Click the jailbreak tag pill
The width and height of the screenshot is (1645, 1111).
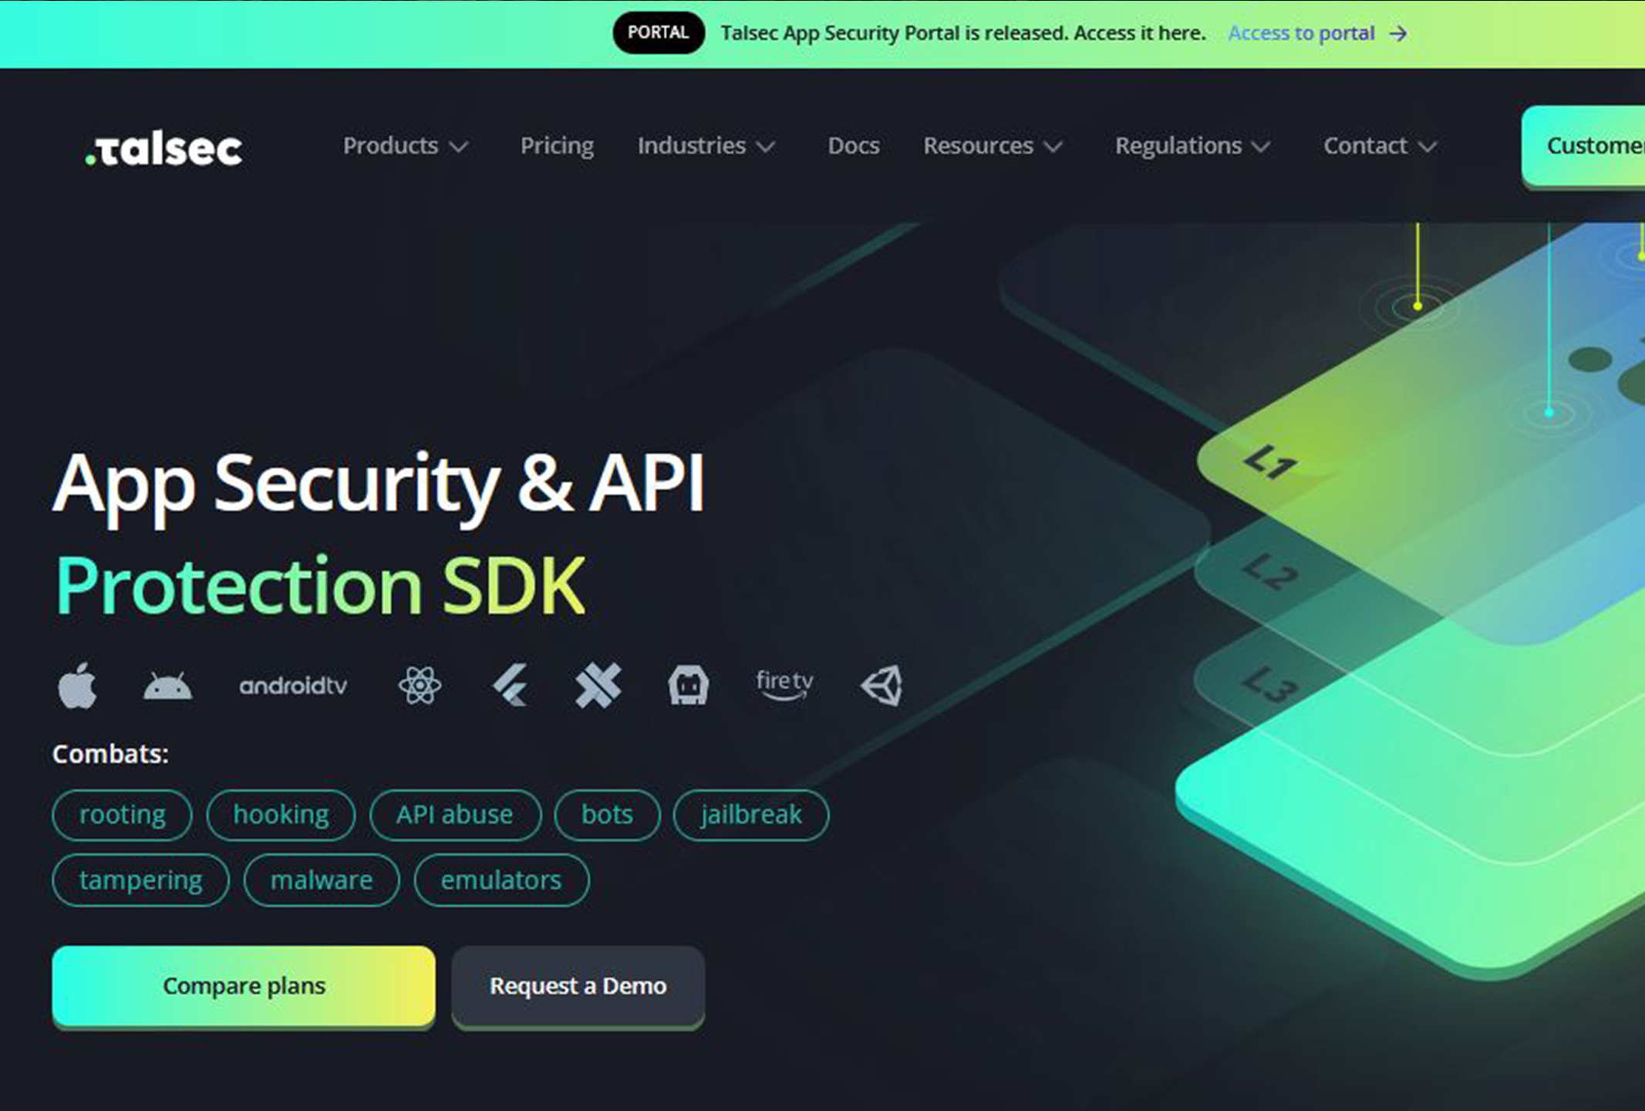[751, 815]
